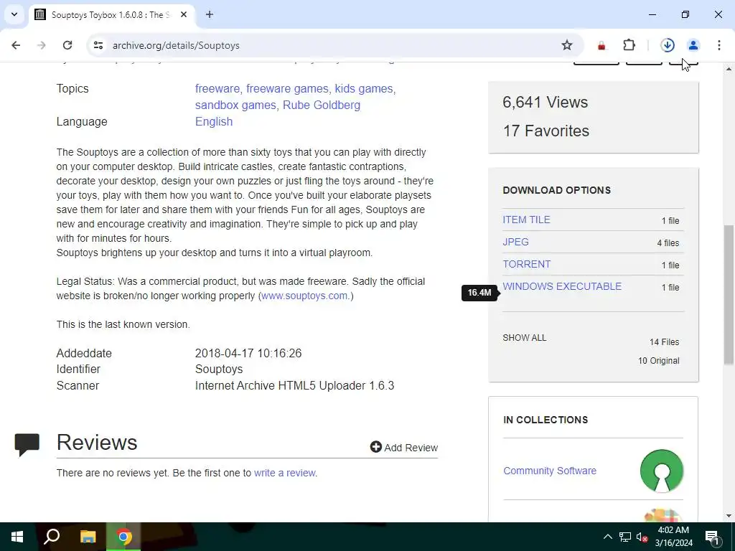The width and height of the screenshot is (735, 551).
Task: Click SHOW ALL download files
Action: [525, 338]
